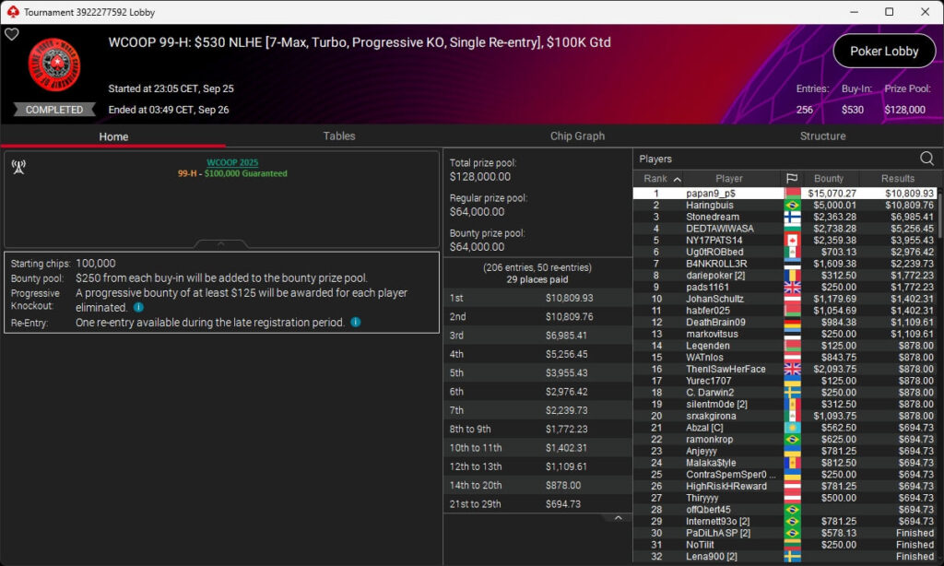This screenshot has height=566, width=944.
Task: Follow the WCOOP 2025 link
Action: (x=232, y=162)
